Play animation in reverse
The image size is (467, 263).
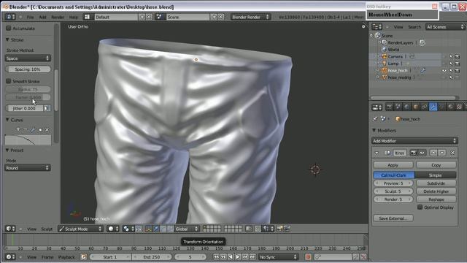coord(231,256)
